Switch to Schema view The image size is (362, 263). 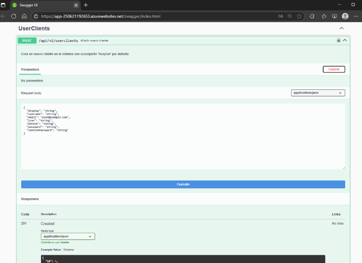(x=69, y=250)
